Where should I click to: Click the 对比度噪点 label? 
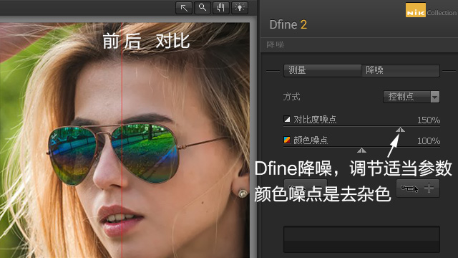tap(315, 120)
